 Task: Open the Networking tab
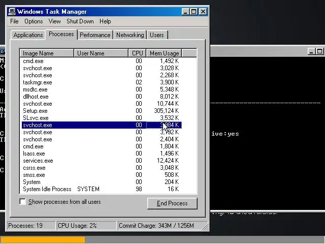click(130, 35)
